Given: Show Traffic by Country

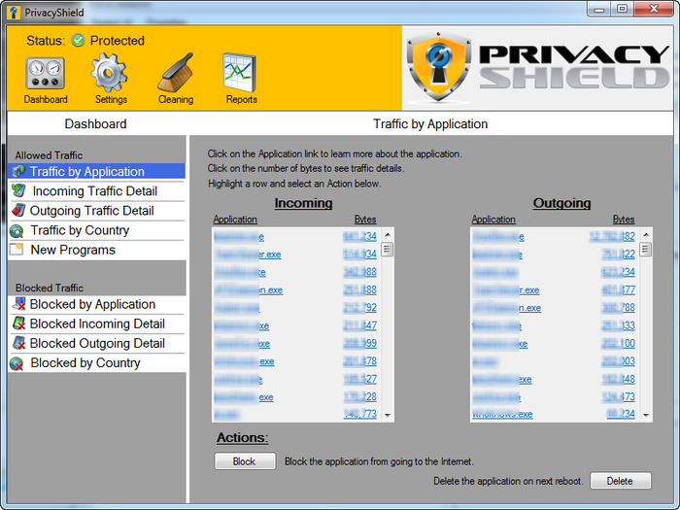Looking at the screenshot, I should pos(97,230).
